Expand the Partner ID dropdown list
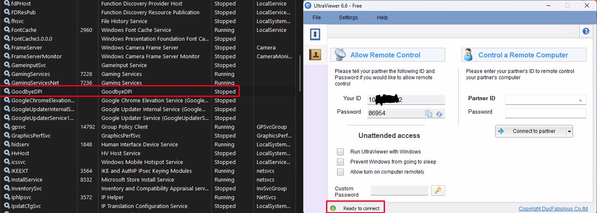The height and width of the screenshot is (213, 597). (581, 100)
